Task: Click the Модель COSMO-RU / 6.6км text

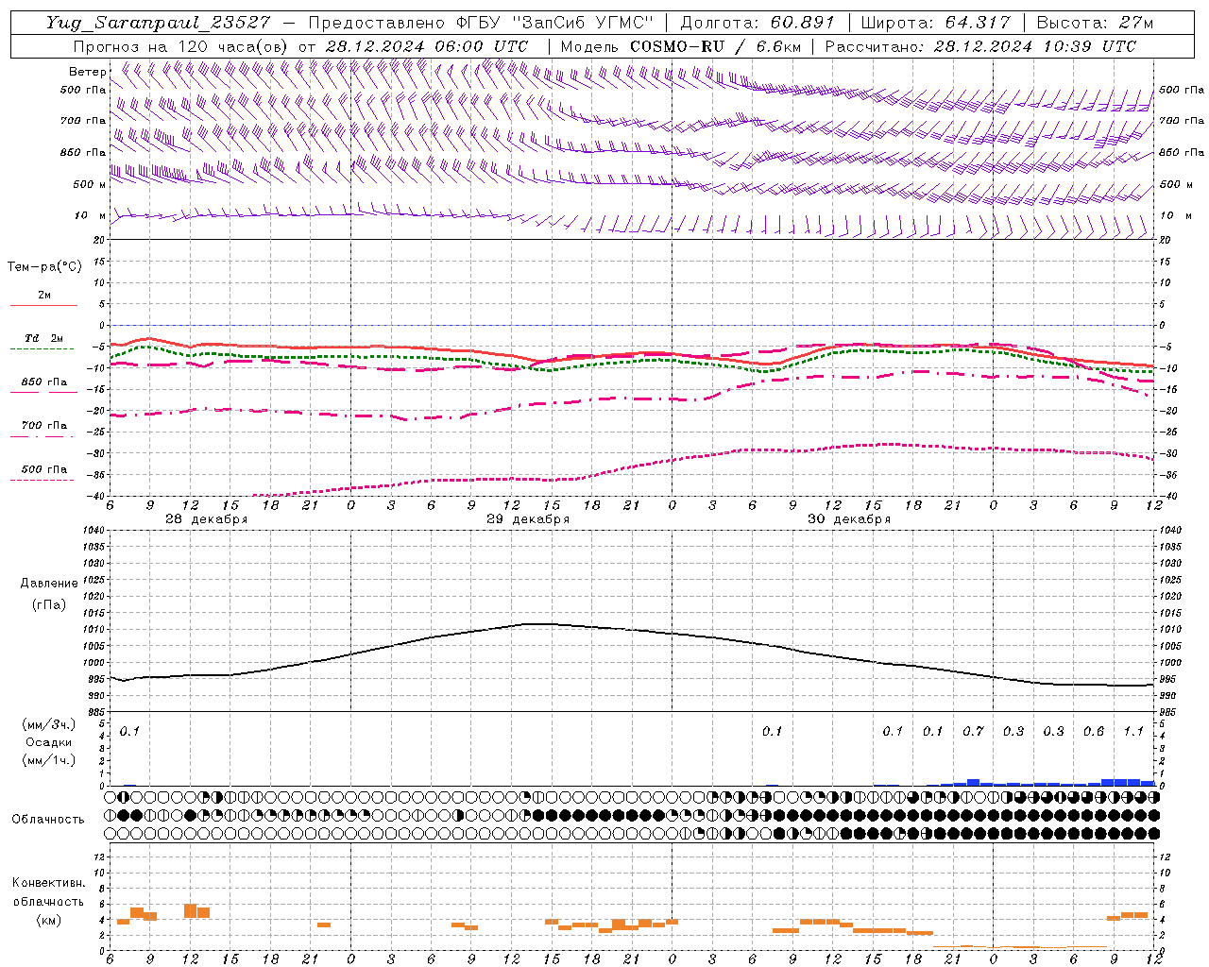Action: [680, 46]
